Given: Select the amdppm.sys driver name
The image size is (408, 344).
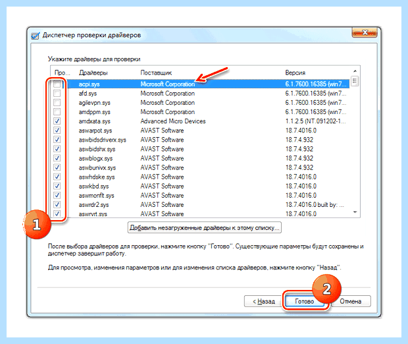Looking at the screenshot, I should (95, 112).
